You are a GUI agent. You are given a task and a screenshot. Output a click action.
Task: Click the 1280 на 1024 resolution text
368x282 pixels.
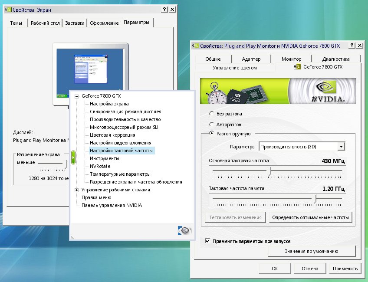[x=48, y=178]
